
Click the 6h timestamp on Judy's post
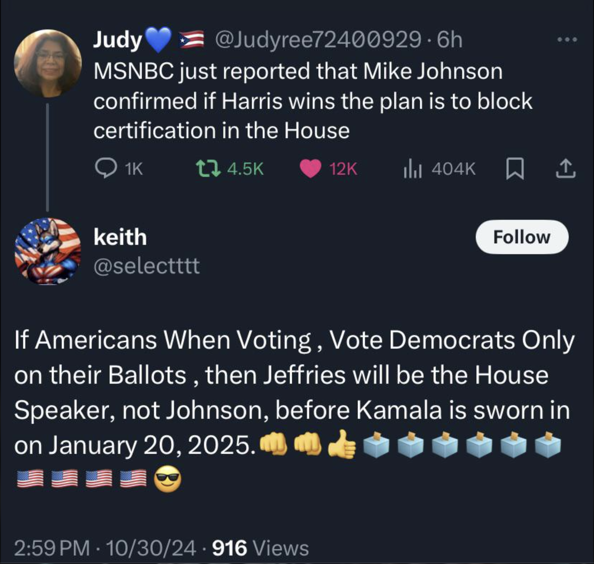[x=450, y=40]
